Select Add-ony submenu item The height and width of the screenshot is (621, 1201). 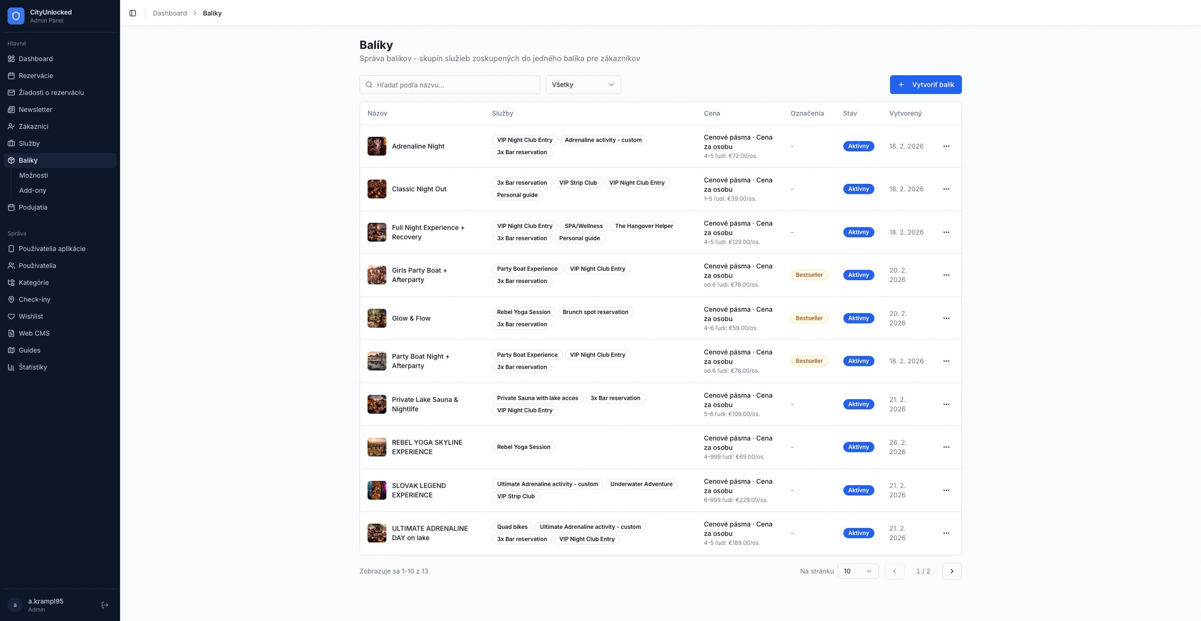point(33,190)
